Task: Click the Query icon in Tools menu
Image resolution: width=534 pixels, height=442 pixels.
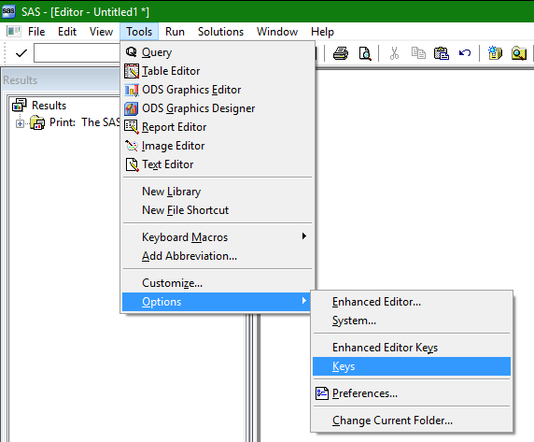Action: tap(131, 51)
